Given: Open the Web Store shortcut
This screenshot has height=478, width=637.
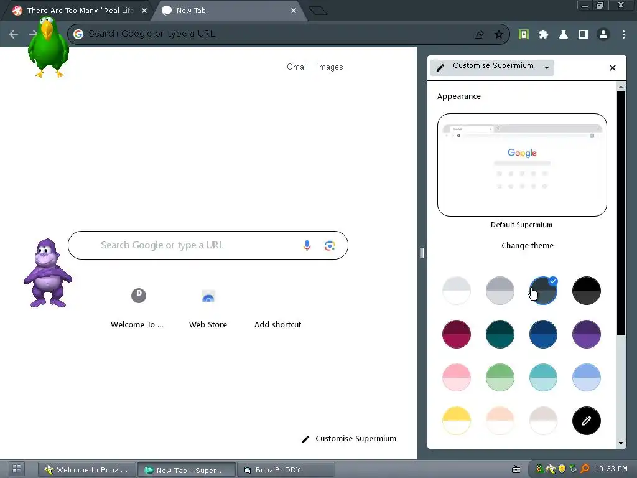Looking at the screenshot, I should pos(208,307).
